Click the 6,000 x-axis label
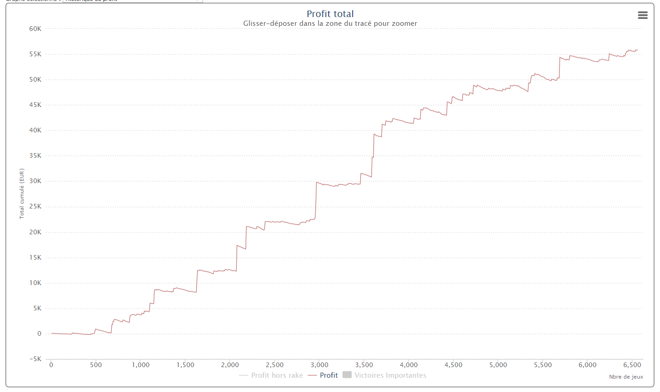The height and width of the screenshot is (392, 660). pyautogui.click(x=588, y=365)
